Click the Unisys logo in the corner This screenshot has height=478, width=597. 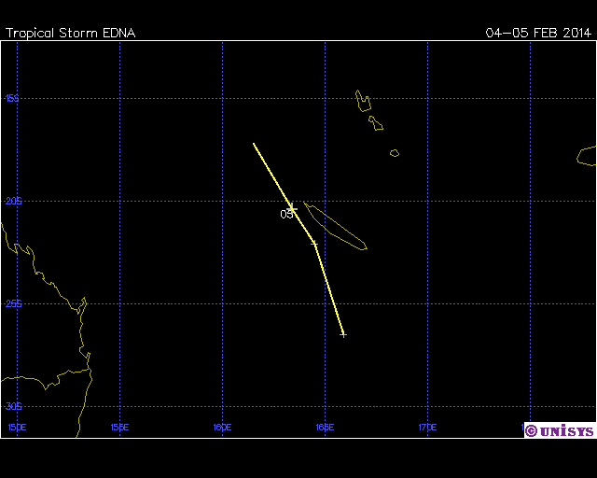coord(565,430)
